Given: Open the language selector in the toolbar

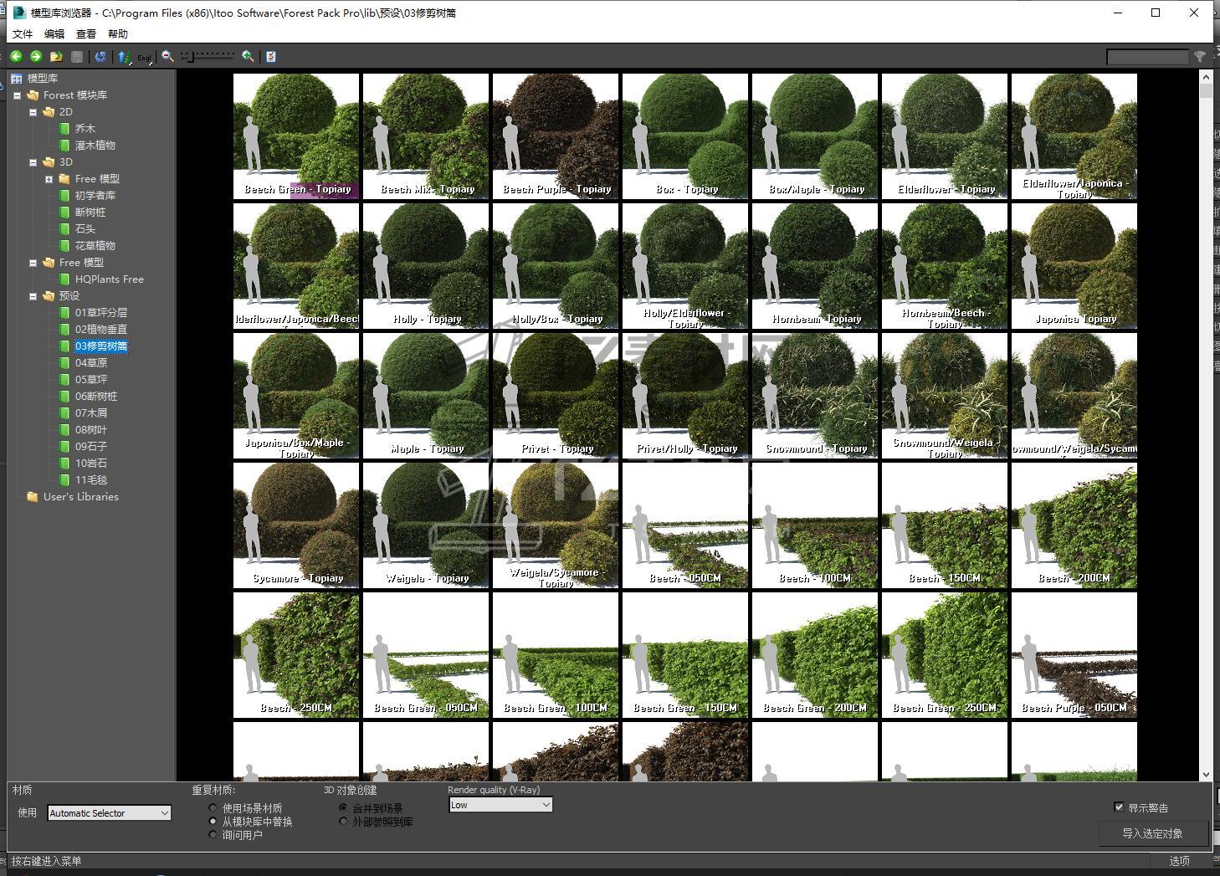Looking at the screenshot, I should (145, 58).
